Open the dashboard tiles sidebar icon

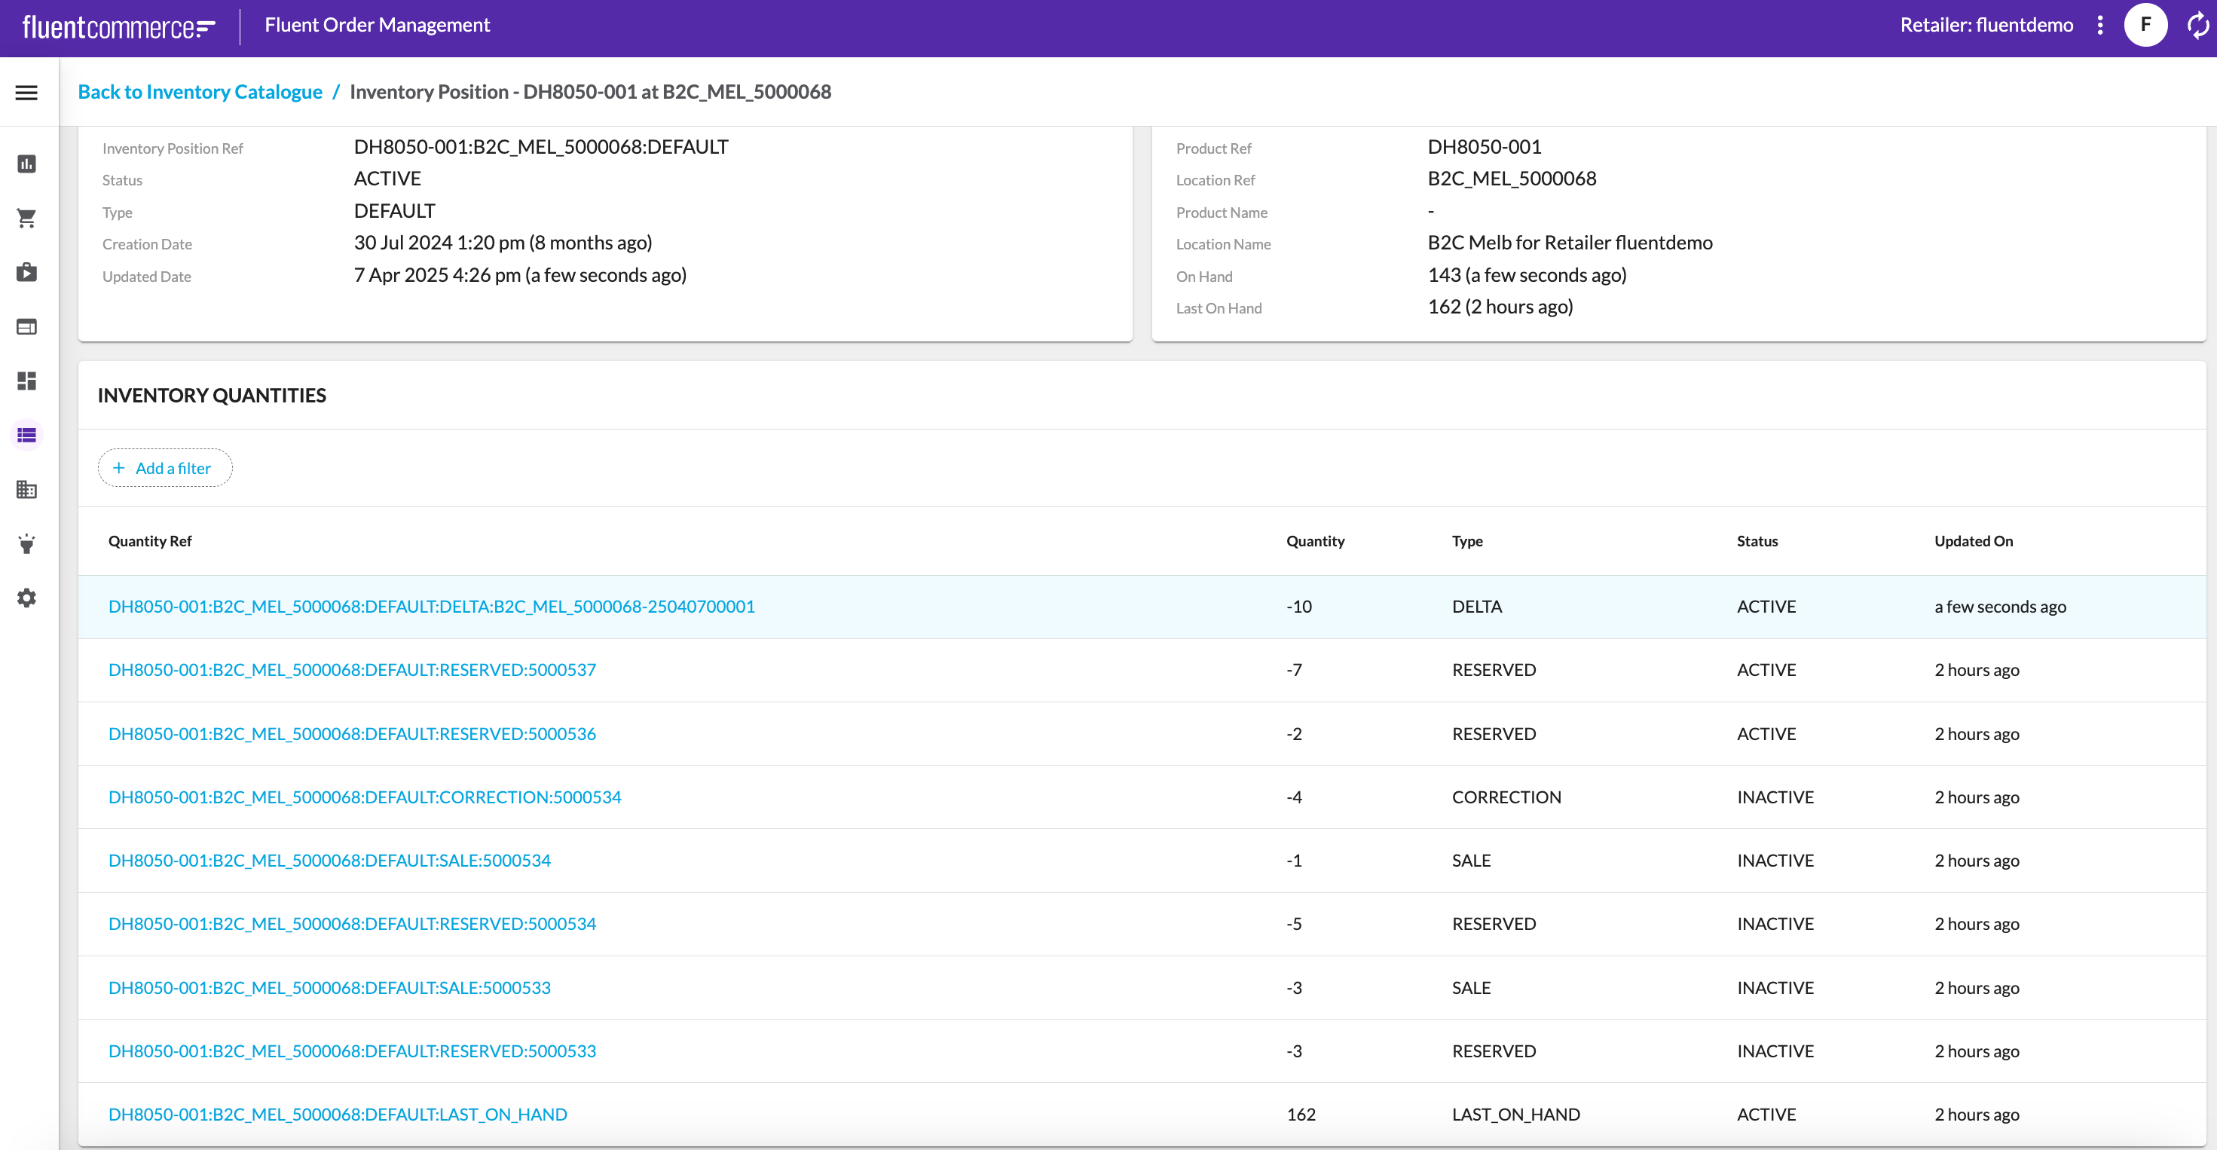point(26,381)
